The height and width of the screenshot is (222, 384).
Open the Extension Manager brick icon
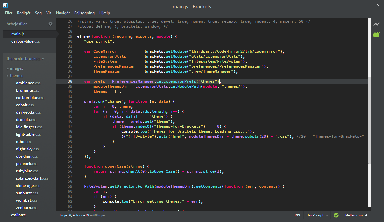point(376,34)
